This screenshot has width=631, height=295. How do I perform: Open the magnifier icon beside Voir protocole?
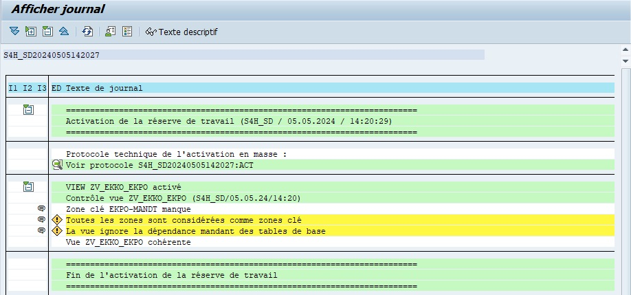[57, 165]
